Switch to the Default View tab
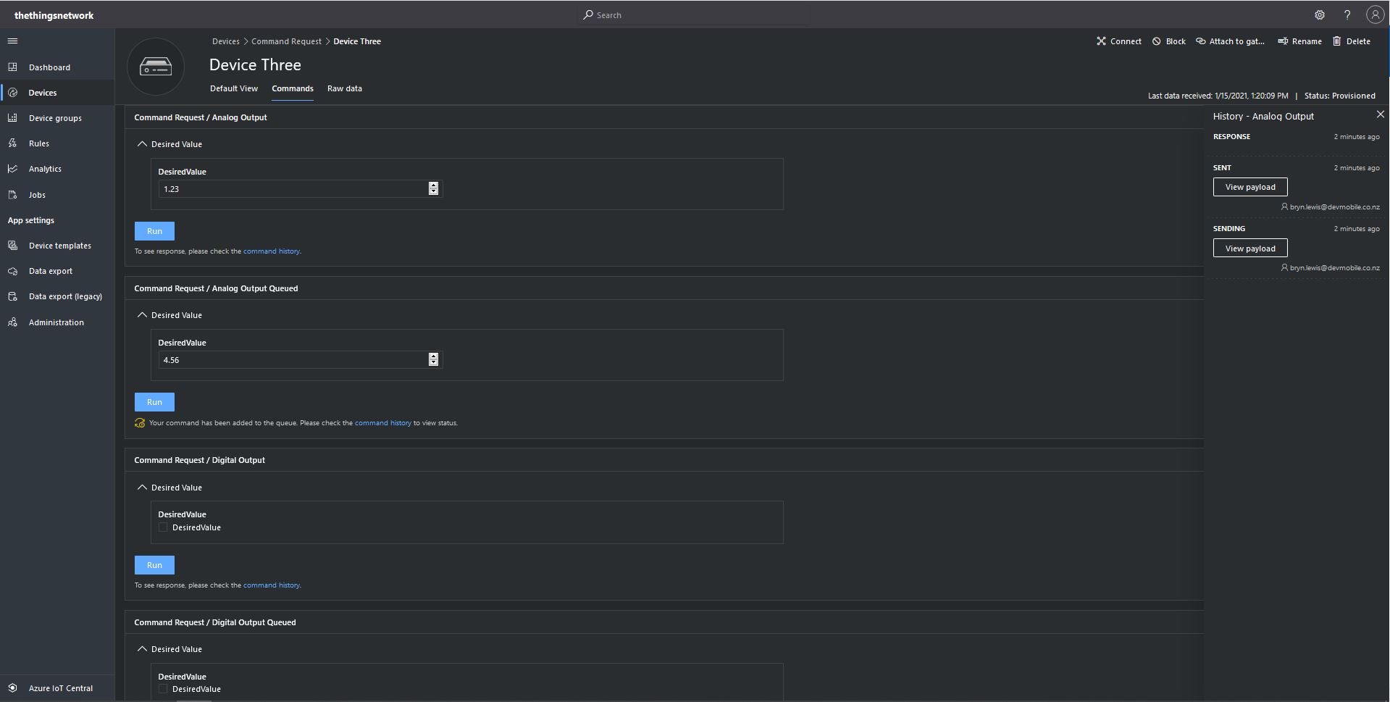Screen dimensions: 1390x702 (x=233, y=88)
